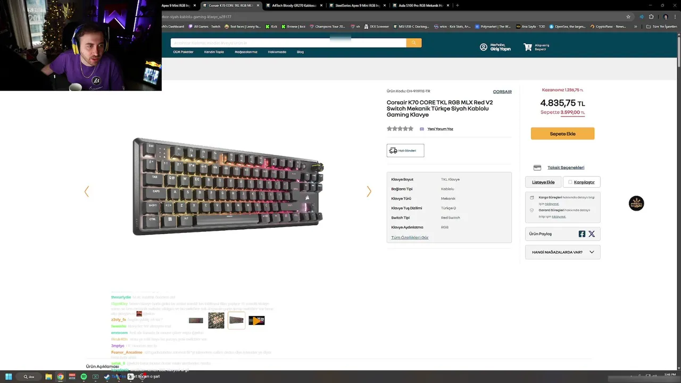Click the user account Giriş Yapın icon
This screenshot has height=383, width=681.
484,47
